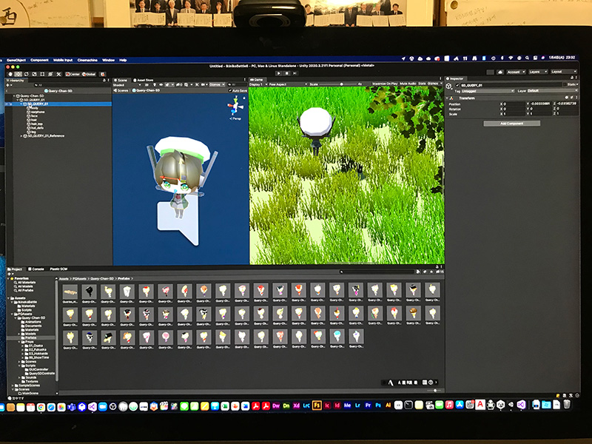Image resolution: width=592 pixels, height=444 pixels.
Task: Toggle the Static checkbox in Inspector
Action: click(x=565, y=84)
